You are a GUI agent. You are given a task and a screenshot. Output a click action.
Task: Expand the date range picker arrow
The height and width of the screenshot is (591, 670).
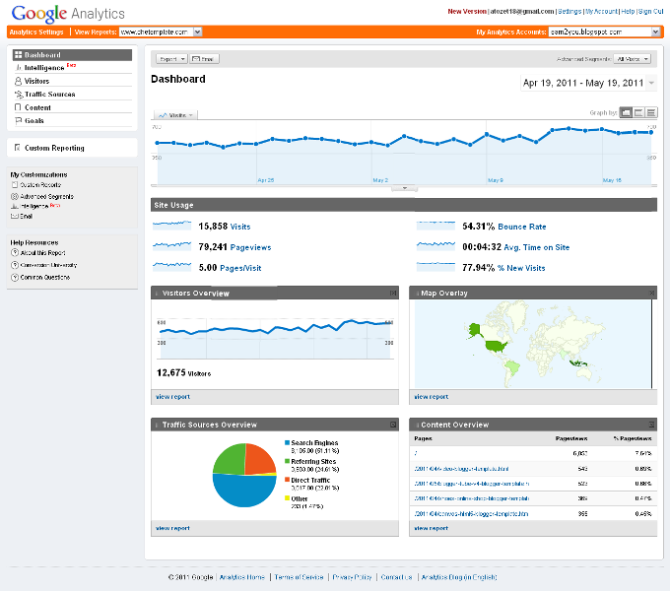(651, 83)
